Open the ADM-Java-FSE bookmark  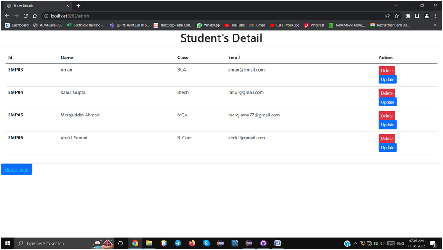coord(48,25)
